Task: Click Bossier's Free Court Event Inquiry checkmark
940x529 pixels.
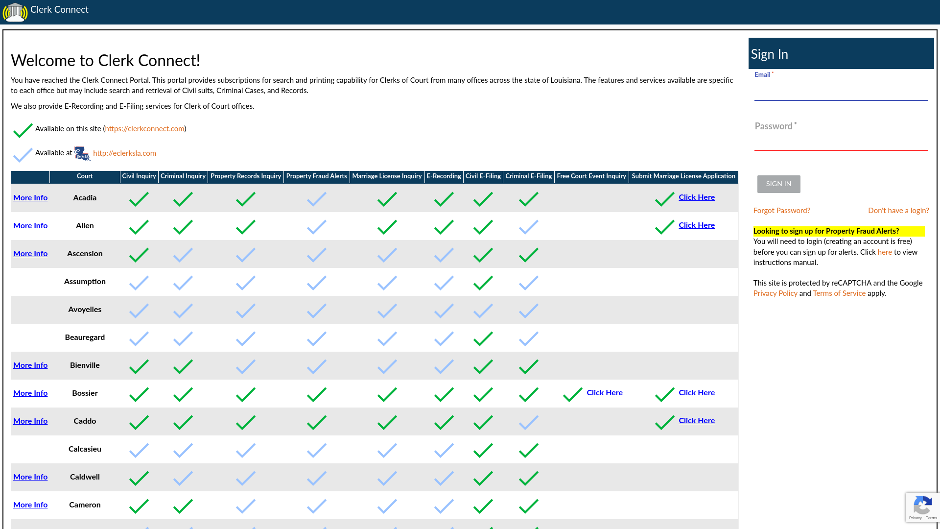Action: [573, 394]
